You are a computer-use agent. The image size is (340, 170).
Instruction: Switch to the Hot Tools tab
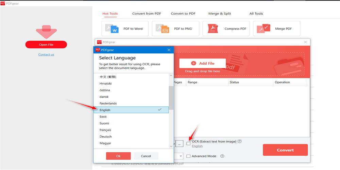(110, 14)
